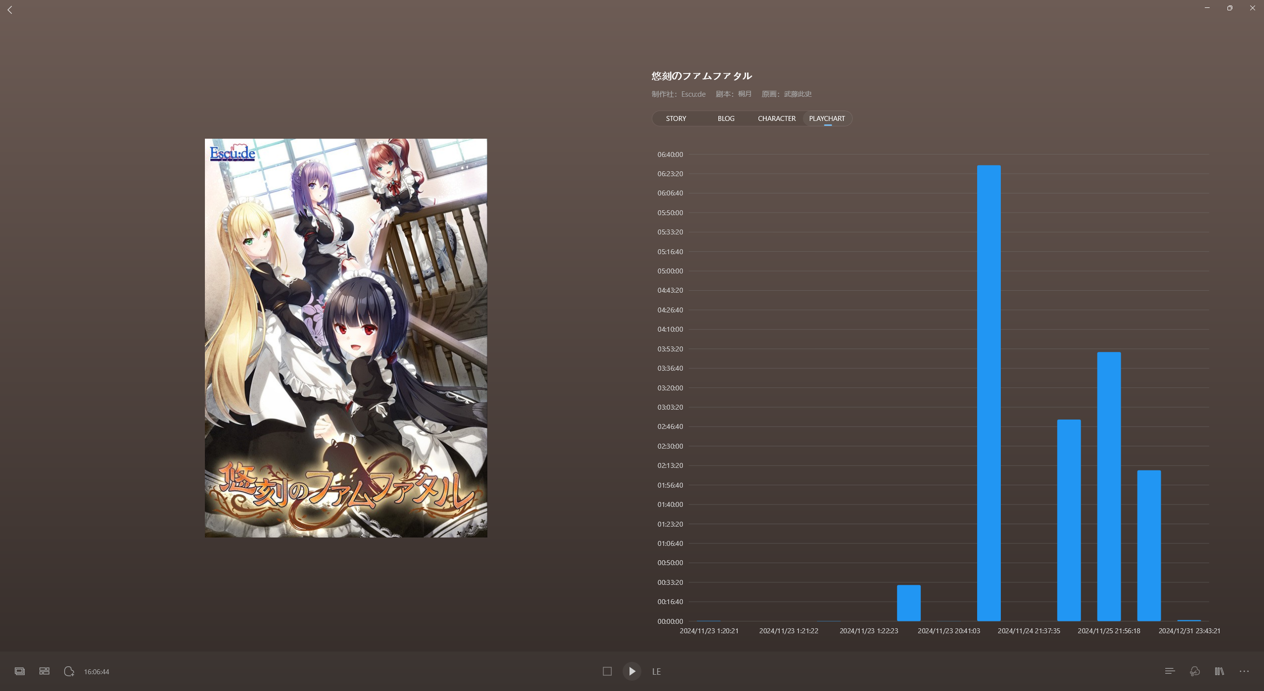
Task: Click the game title 悠刻のファムファタル
Action: [x=702, y=76]
